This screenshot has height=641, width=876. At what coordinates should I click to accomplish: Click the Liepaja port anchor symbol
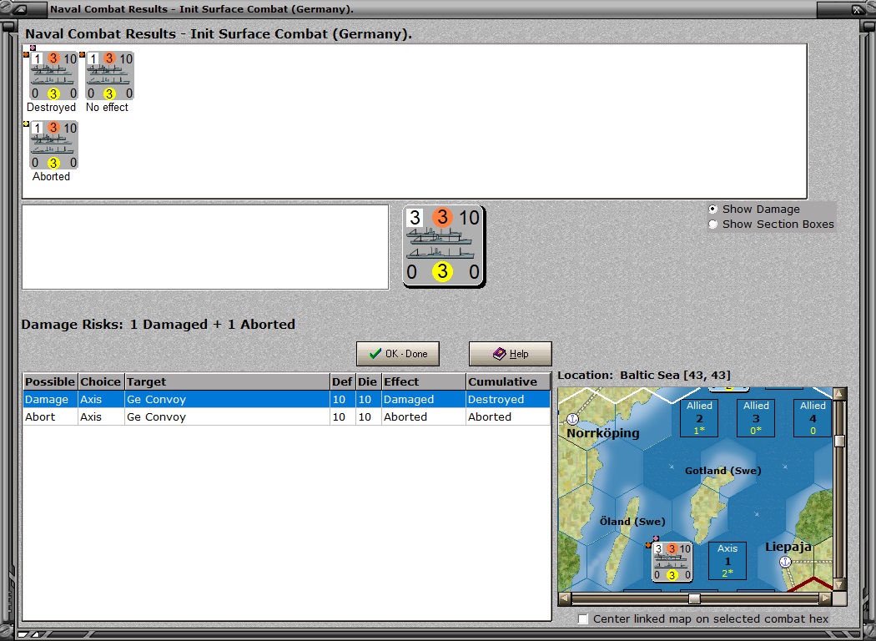tap(786, 562)
